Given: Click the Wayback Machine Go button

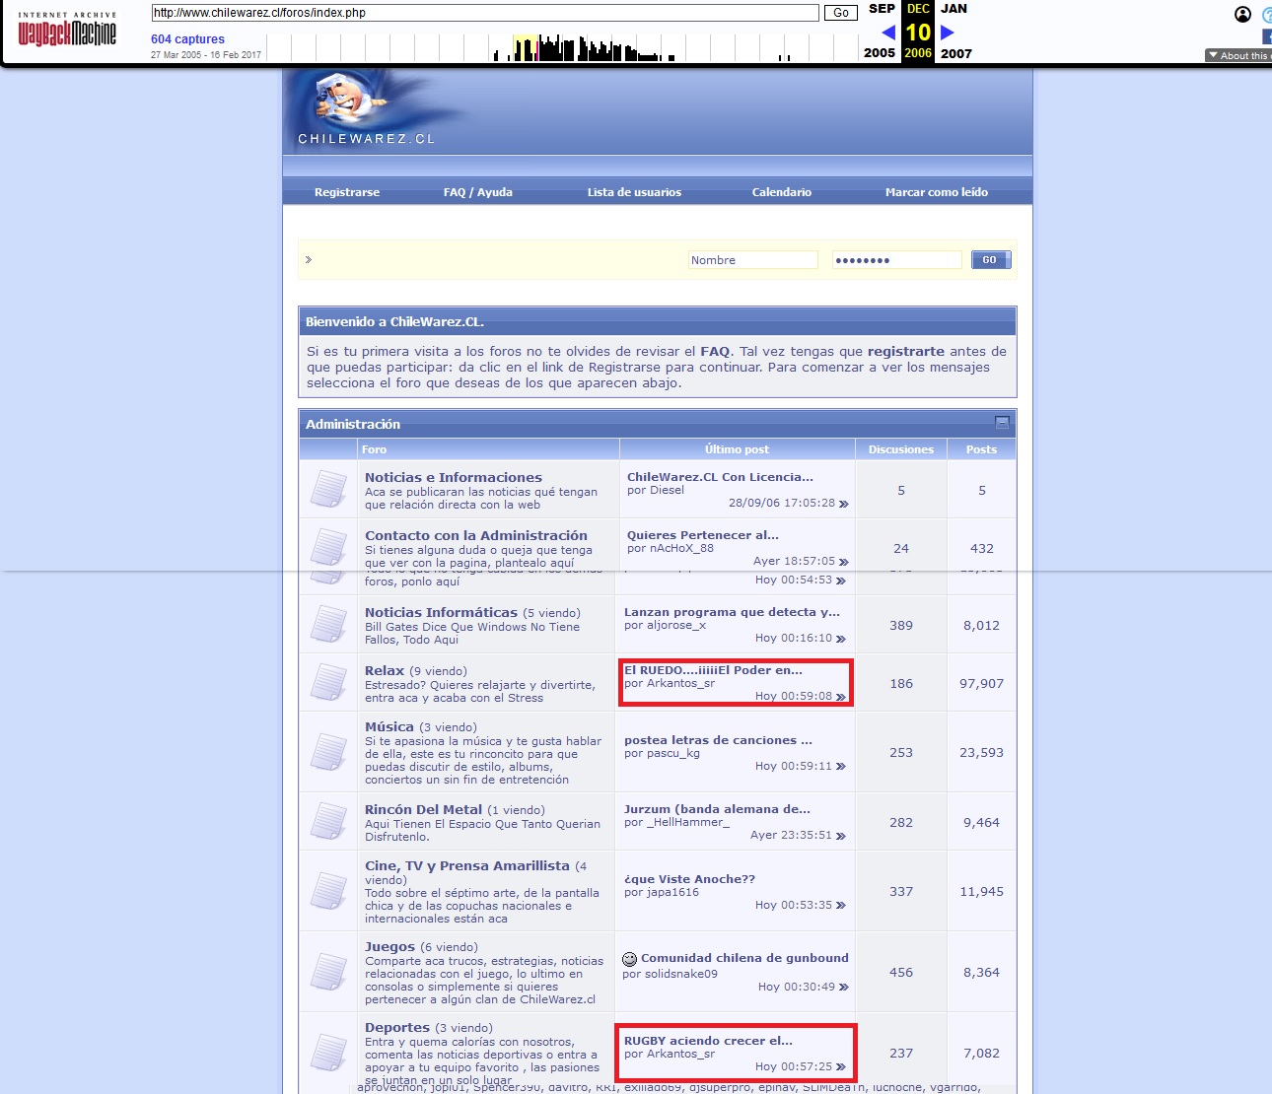Looking at the screenshot, I should pyautogui.click(x=841, y=13).
